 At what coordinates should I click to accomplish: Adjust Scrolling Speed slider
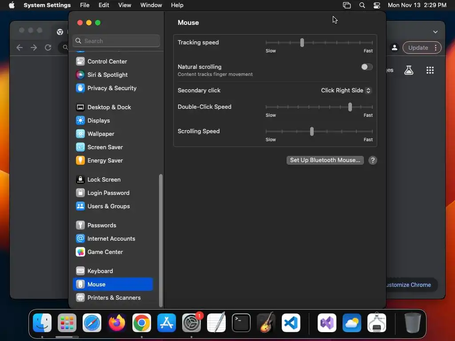[311, 131]
